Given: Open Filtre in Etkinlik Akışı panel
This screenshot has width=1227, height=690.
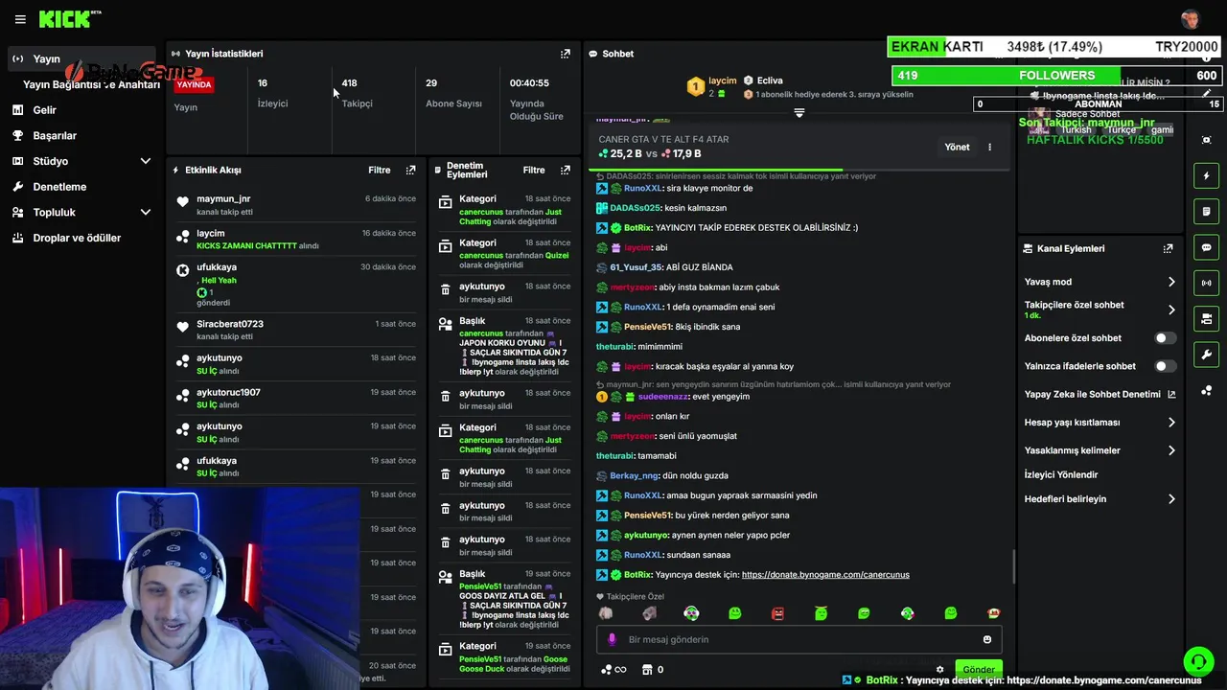Looking at the screenshot, I should pos(380,170).
